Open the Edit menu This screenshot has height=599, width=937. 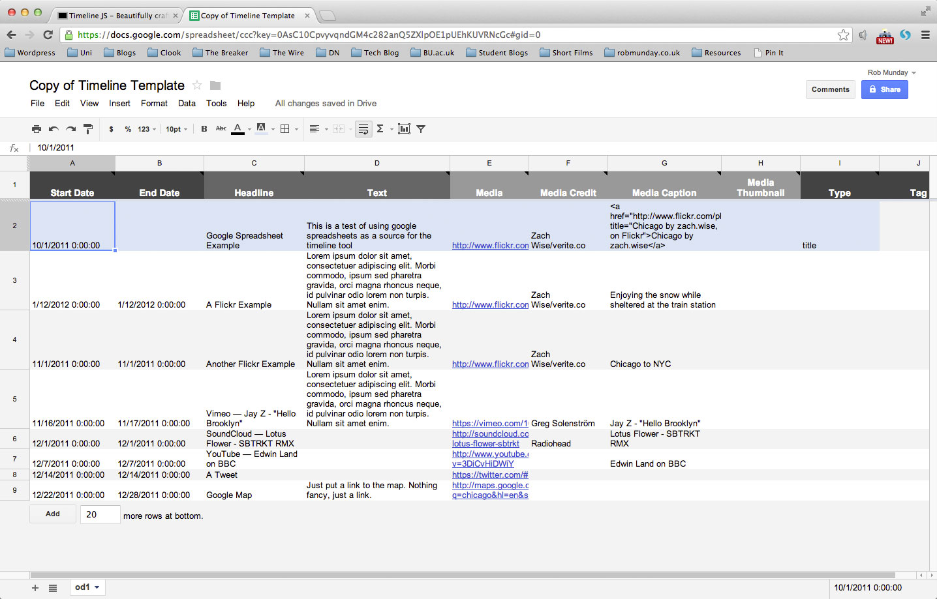click(62, 103)
